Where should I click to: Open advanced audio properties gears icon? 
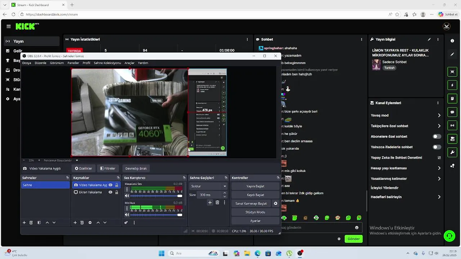click(x=126, y=223)
